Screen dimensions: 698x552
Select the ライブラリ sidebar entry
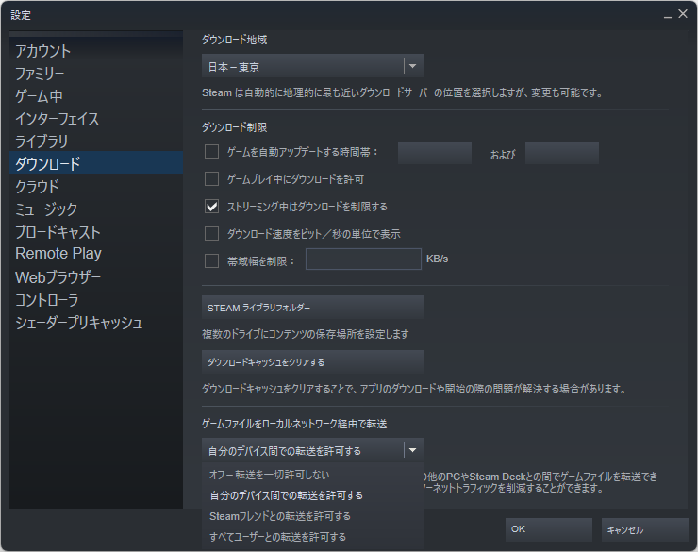95,142
